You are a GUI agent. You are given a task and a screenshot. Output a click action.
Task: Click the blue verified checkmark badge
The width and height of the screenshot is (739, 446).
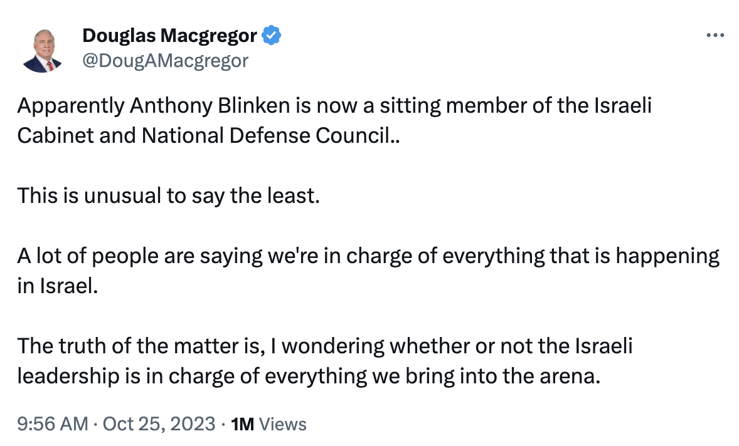click(x=272, y=35)
